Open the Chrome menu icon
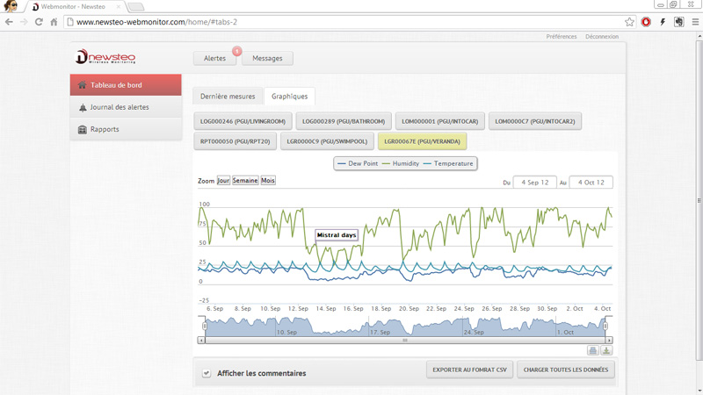 [x=694, y=22]
